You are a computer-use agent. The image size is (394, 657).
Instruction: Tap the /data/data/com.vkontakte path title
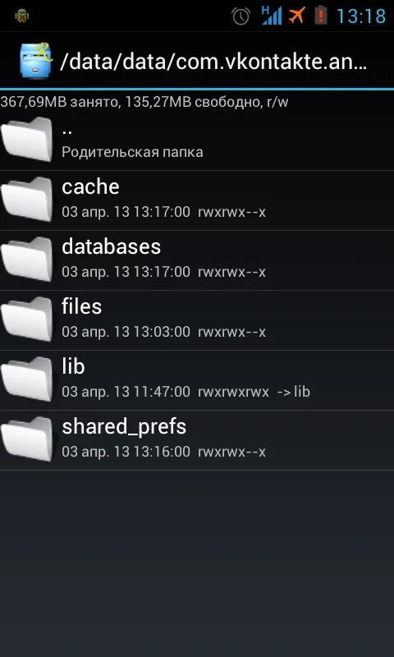coord(213,62)
